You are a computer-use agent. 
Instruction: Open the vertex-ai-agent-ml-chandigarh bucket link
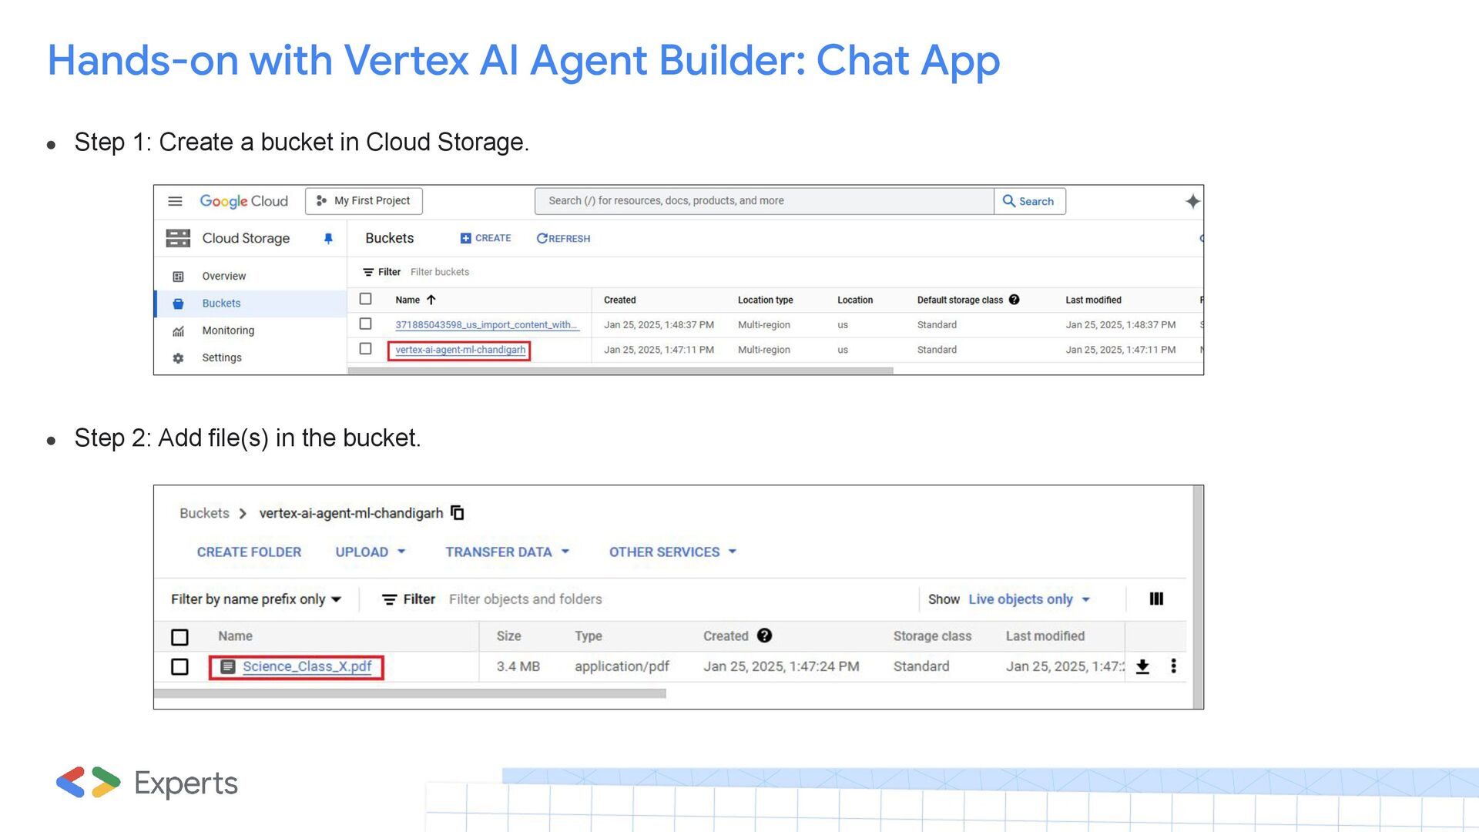pyautogui.click(x=460, y=350)
